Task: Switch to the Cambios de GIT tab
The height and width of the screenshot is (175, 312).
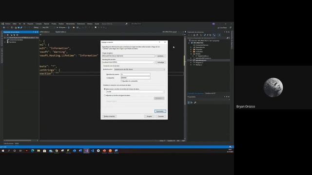Action: click(210, 93)
